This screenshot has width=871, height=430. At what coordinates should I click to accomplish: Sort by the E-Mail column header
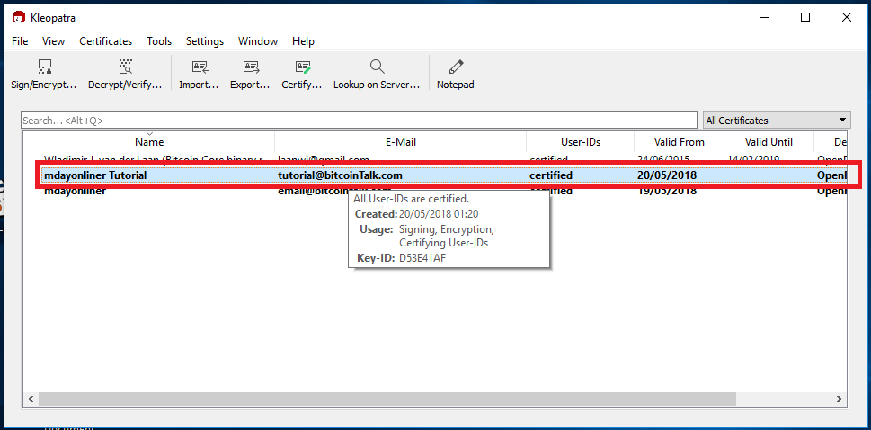pos(401,142)
